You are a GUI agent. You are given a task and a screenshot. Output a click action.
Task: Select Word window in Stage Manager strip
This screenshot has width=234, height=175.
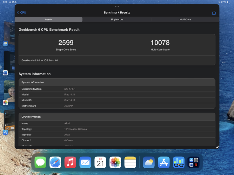pyautogui.click(x=9, y=63)
